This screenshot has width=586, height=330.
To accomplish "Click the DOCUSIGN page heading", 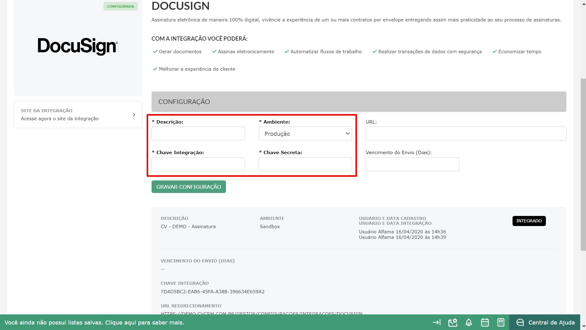I will point(181,6).
